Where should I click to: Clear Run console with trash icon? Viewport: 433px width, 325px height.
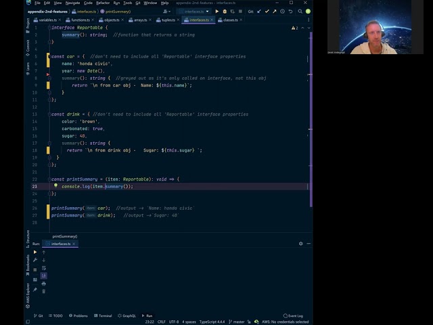pos(43,291)
